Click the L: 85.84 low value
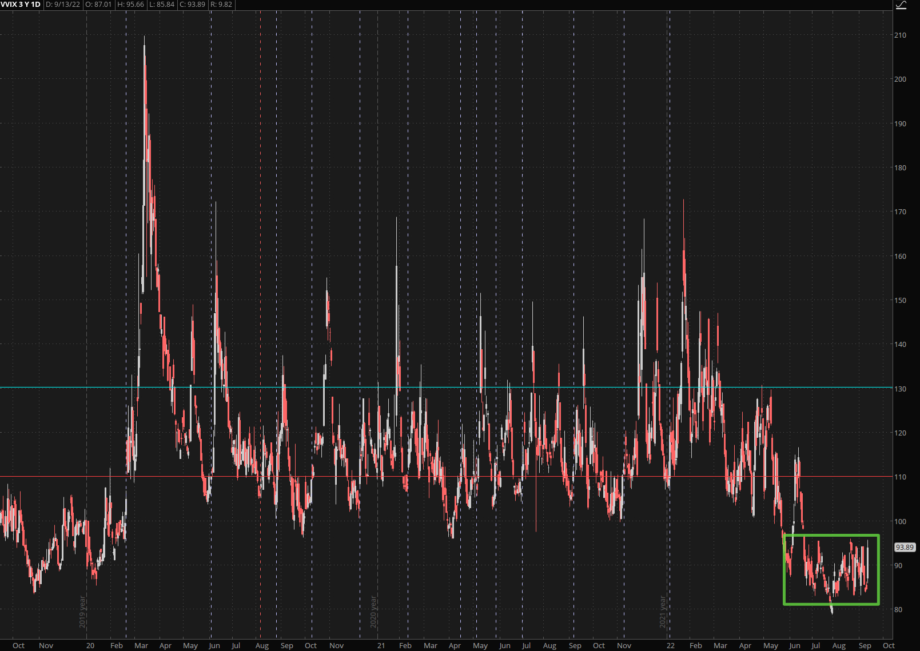Viewport: 920px width, 651px height. pos(162,5)
